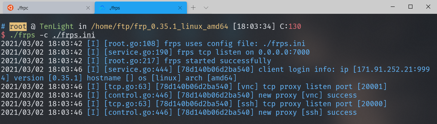Click port [20000] in the ssh proxy line
The height and width of the screenshot is (124, 437).
370,104
